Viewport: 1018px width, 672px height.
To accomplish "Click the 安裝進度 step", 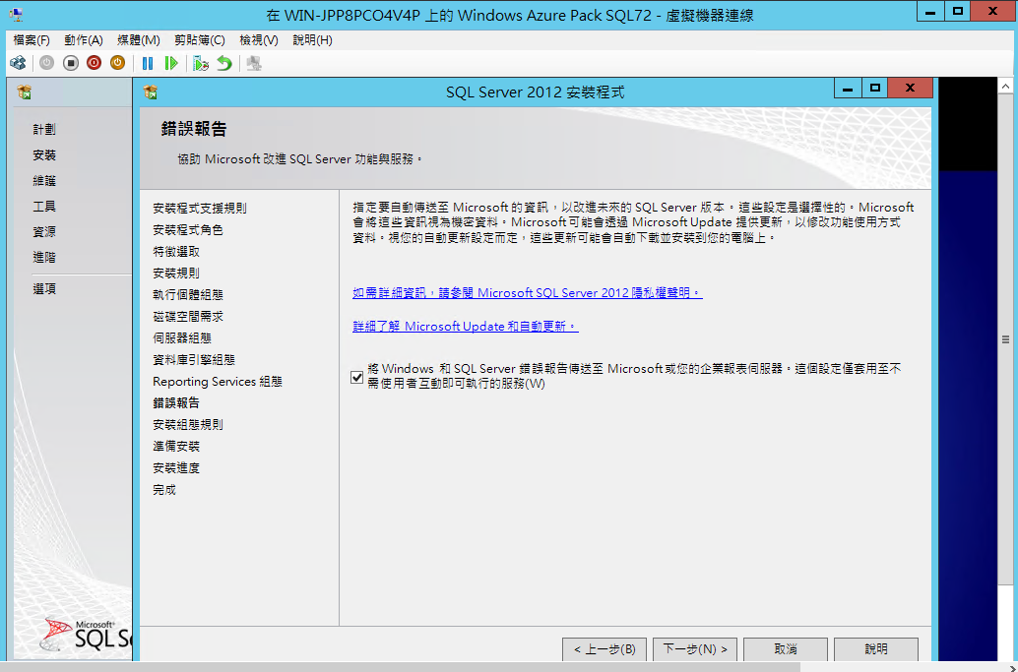I will click(176, 468).
